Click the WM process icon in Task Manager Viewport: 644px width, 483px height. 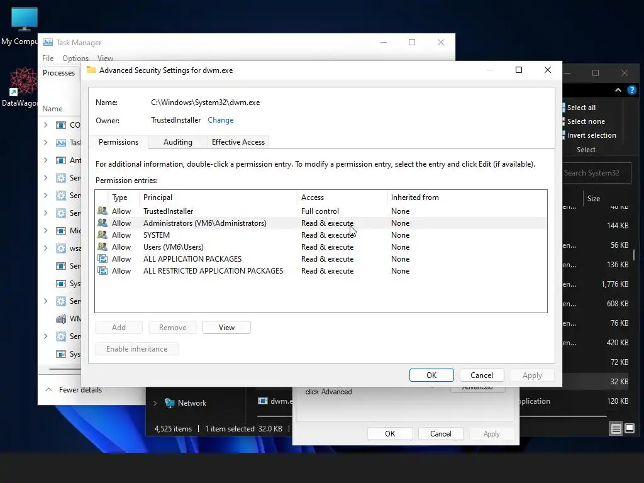[x=61, y=319]
